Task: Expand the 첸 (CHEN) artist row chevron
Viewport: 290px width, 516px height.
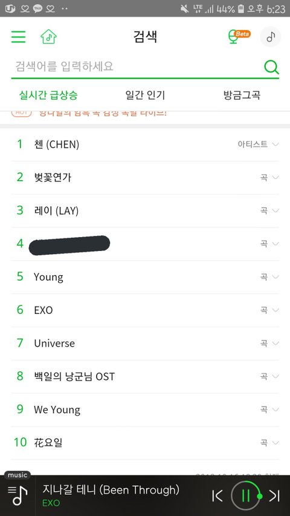Action: [x=276, y=144]
